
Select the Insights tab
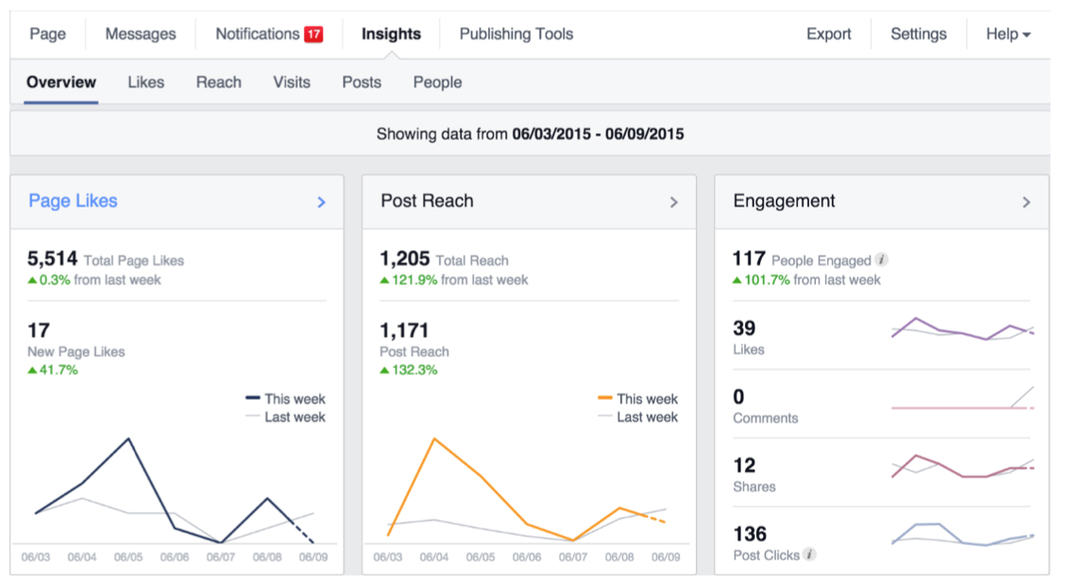pos(391,34)
